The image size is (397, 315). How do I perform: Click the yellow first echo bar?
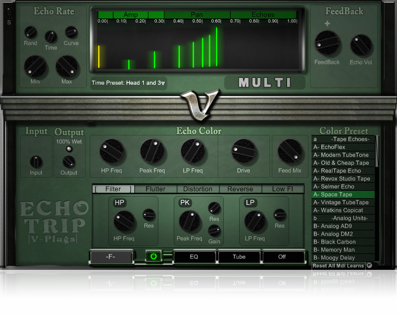pyautogui.click(x=99, y=57)
